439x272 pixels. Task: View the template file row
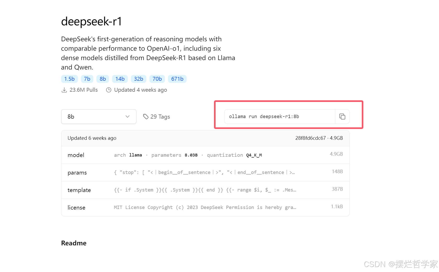point(205,190)
